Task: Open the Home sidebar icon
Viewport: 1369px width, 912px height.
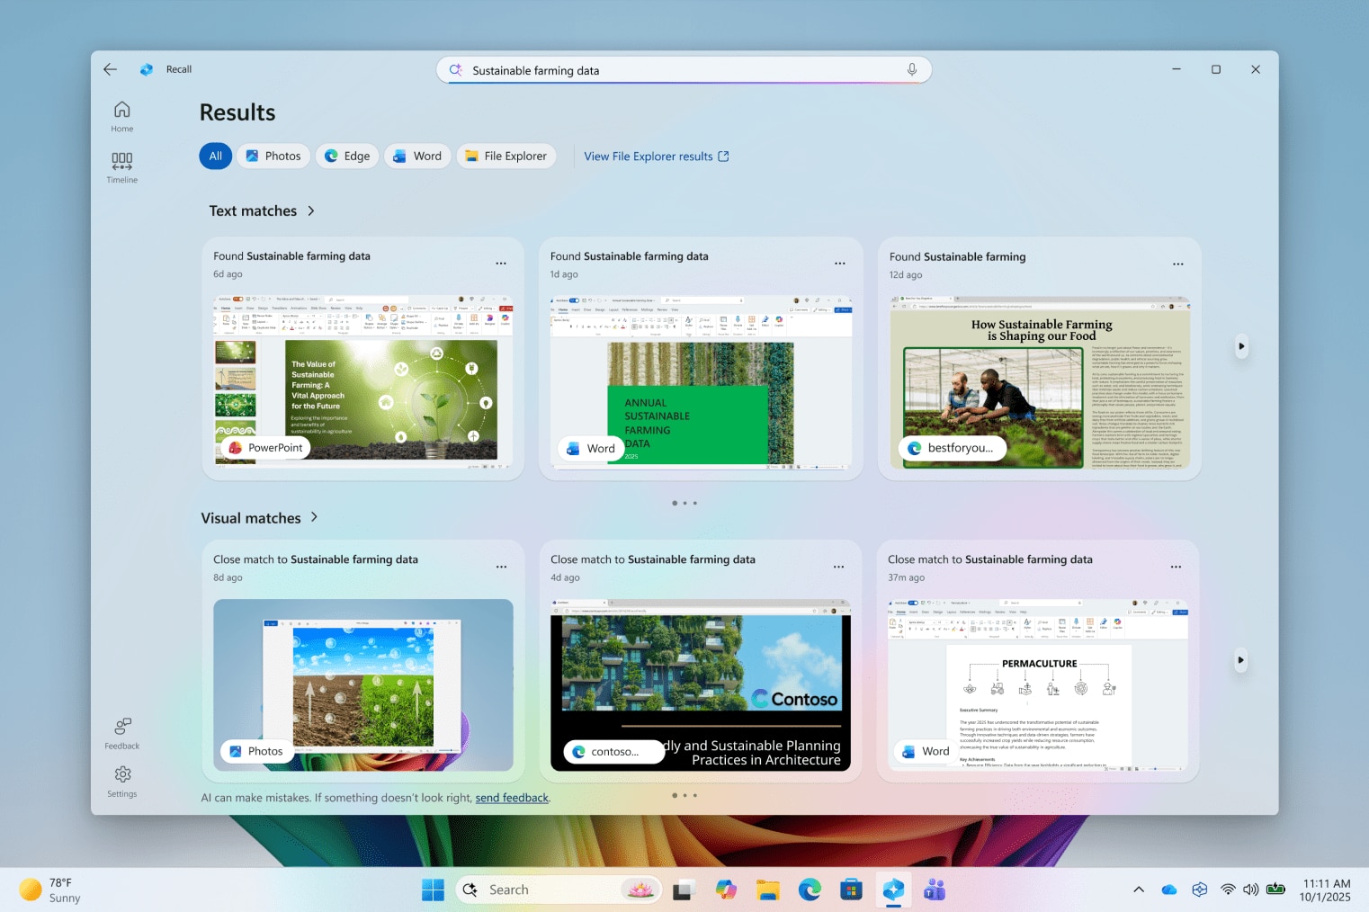Action: (x=122, y=116)
